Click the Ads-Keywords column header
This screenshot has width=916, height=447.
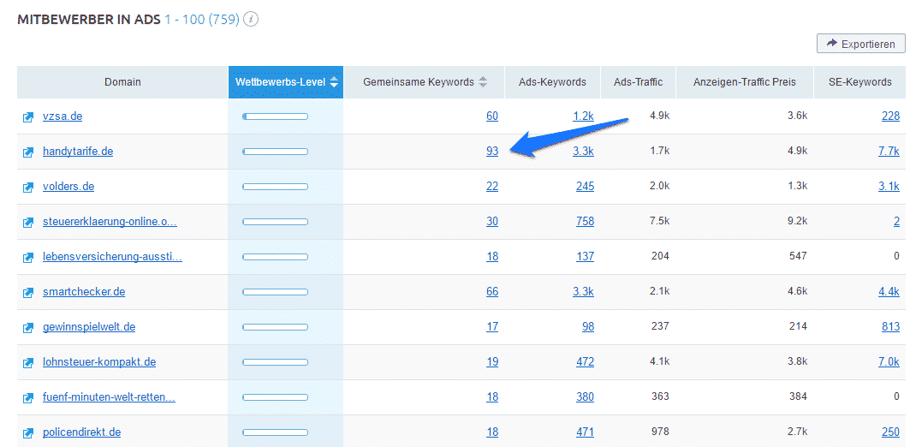(552, 82)
